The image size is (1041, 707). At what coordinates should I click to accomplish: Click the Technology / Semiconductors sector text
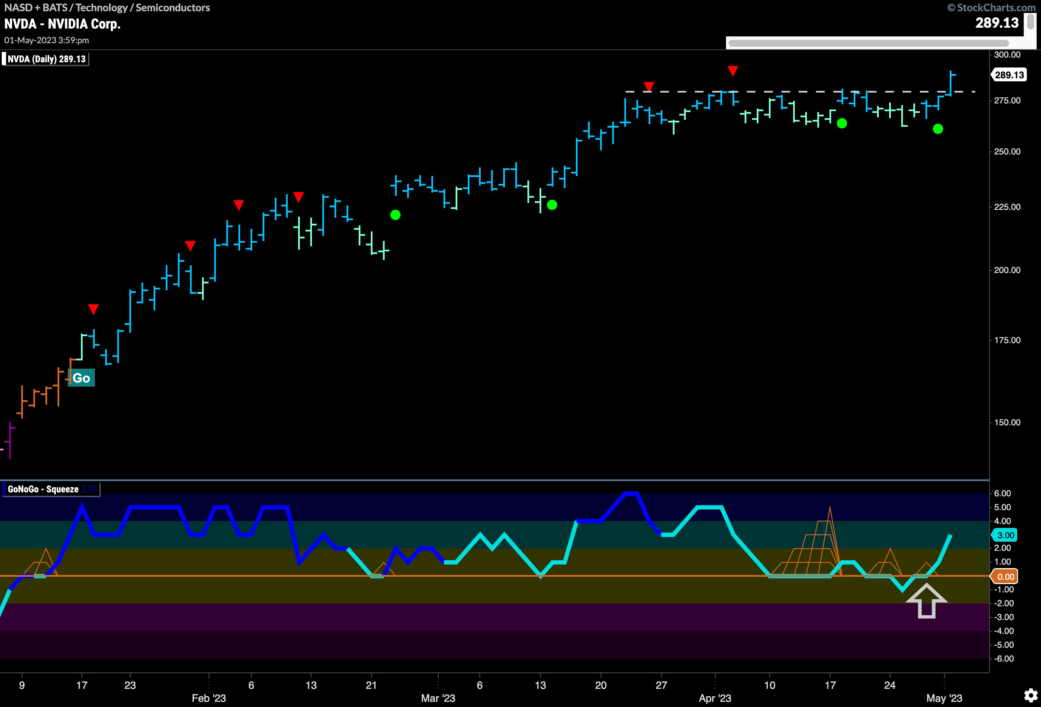point(142,8)
